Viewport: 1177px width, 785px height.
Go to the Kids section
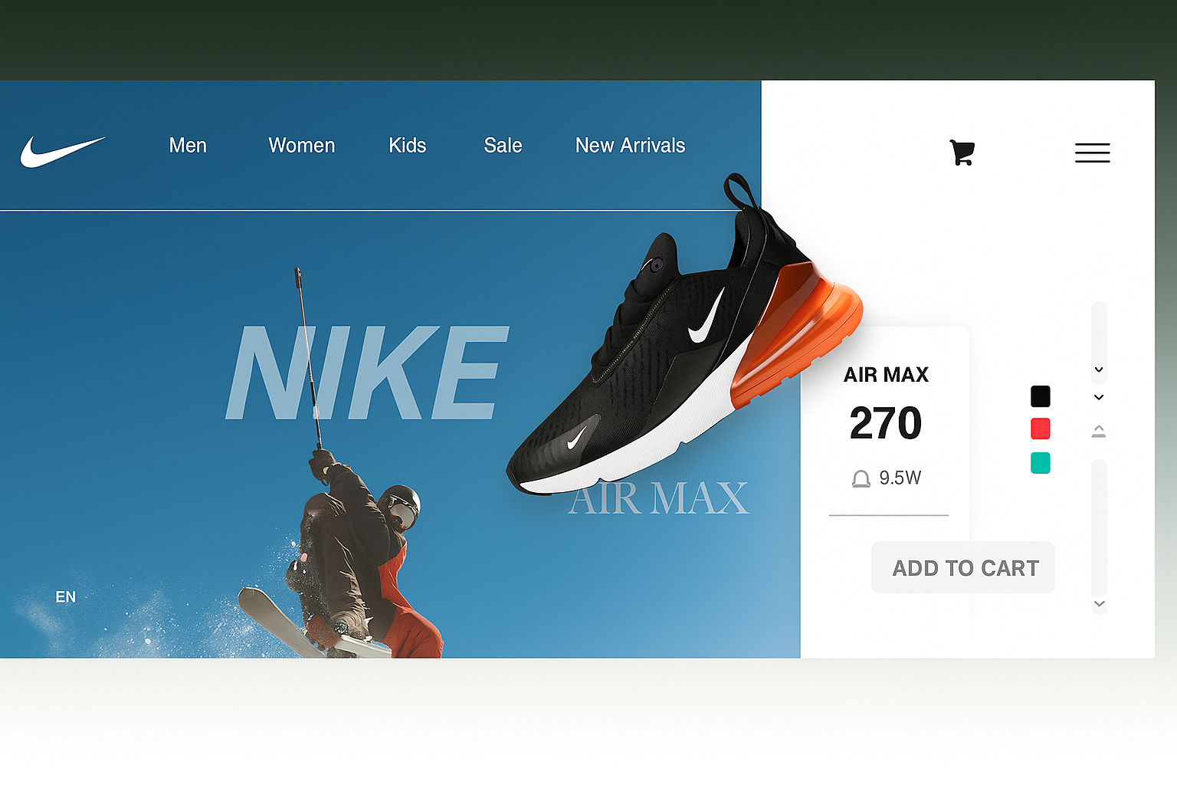pos(407,146)
